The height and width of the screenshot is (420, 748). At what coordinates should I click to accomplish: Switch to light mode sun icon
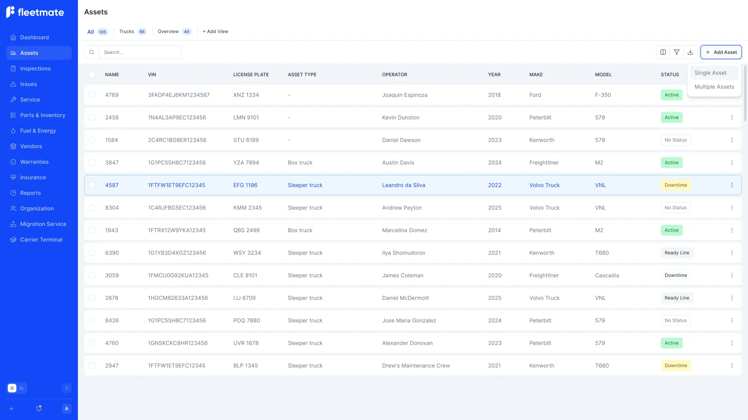(x=12, y=388)
